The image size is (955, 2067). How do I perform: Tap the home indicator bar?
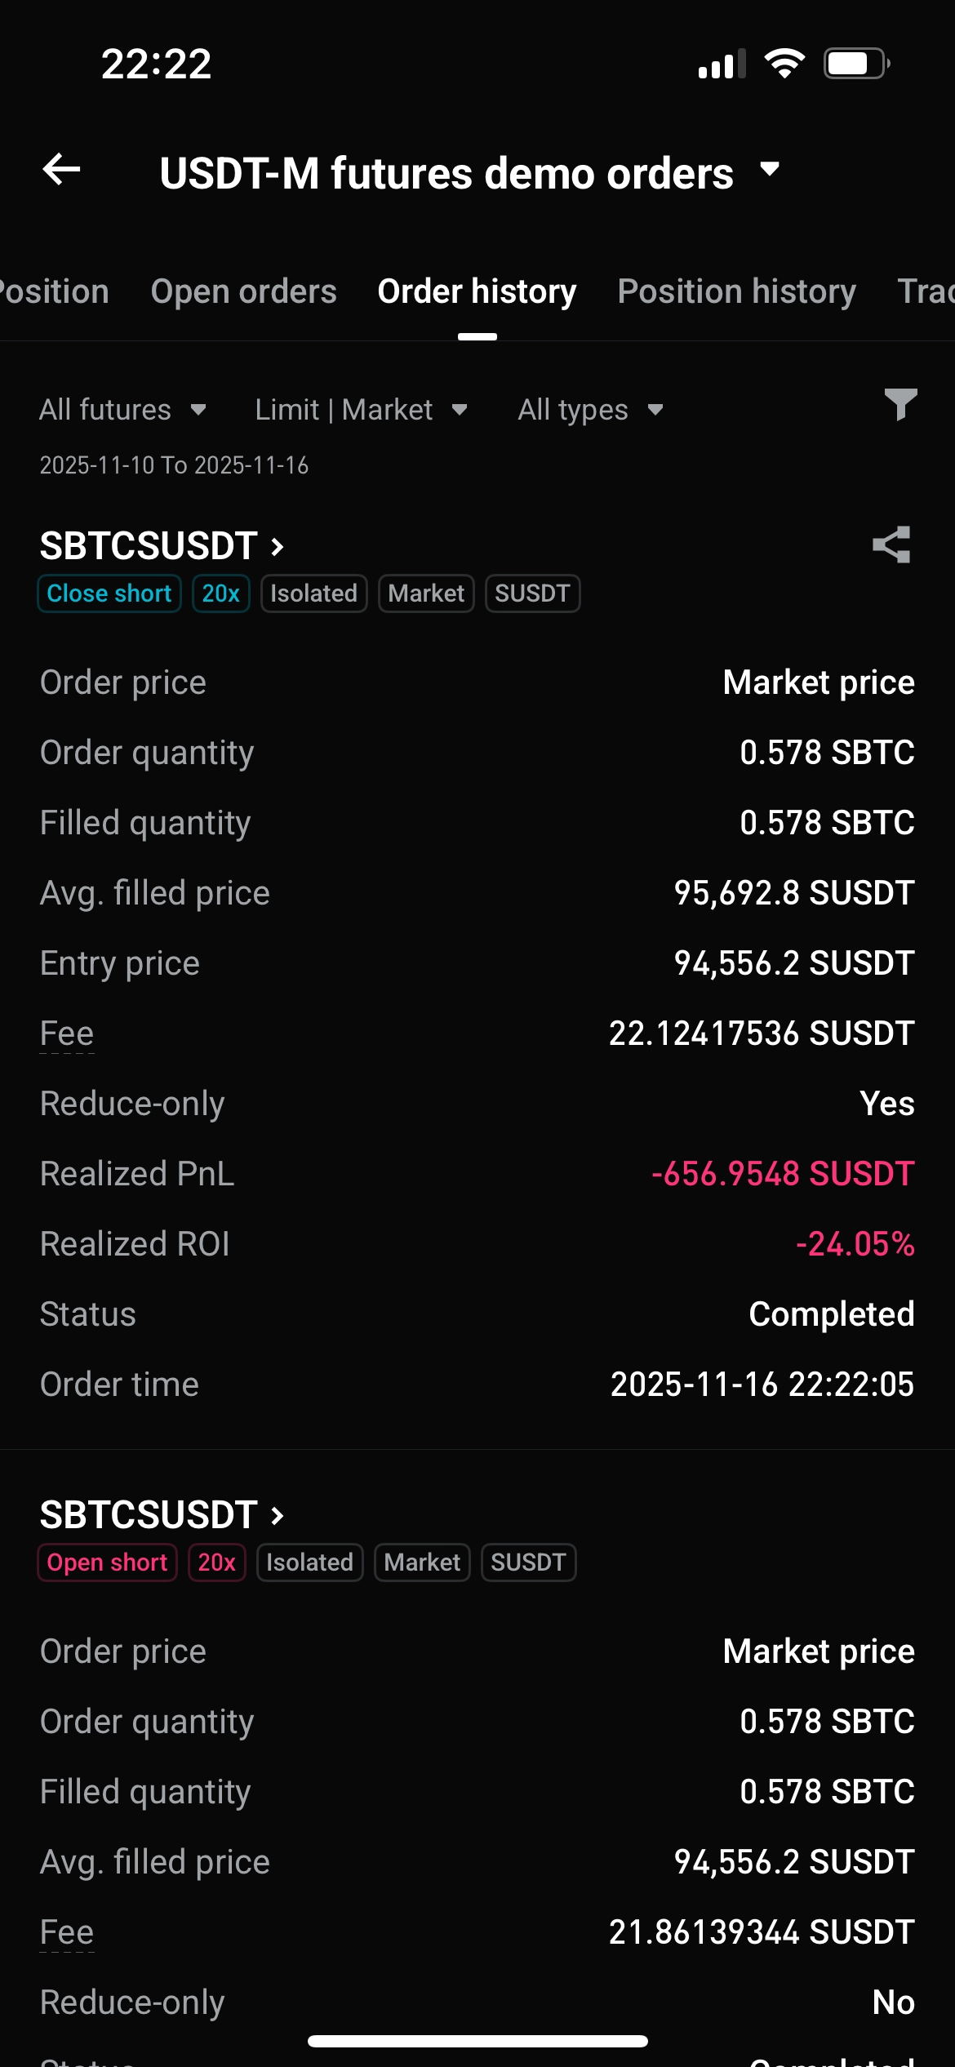click(477, 2041)
